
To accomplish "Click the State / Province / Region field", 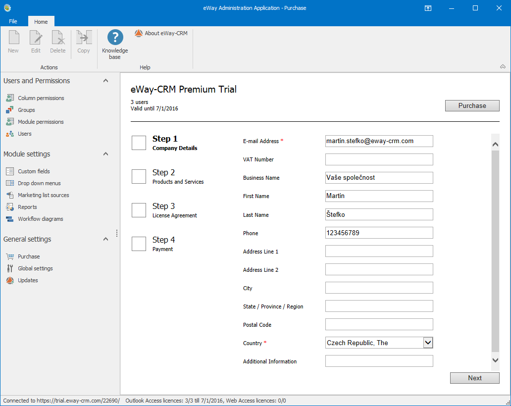I will tap(379, 306).
